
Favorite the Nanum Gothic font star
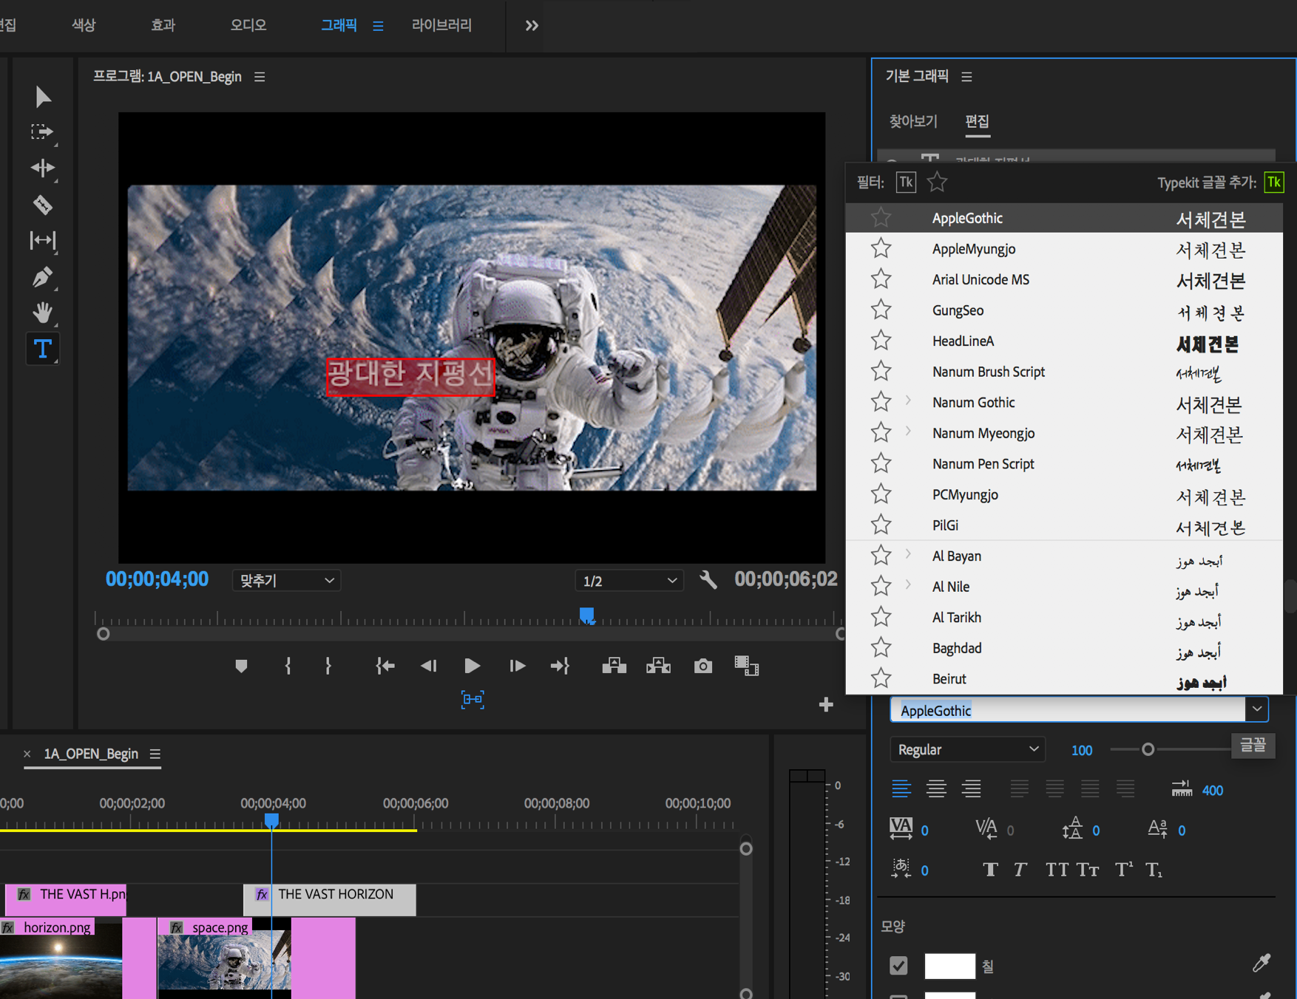pos(881,403)
